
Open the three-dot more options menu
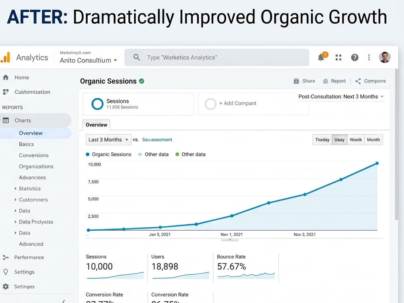point(369,57)
